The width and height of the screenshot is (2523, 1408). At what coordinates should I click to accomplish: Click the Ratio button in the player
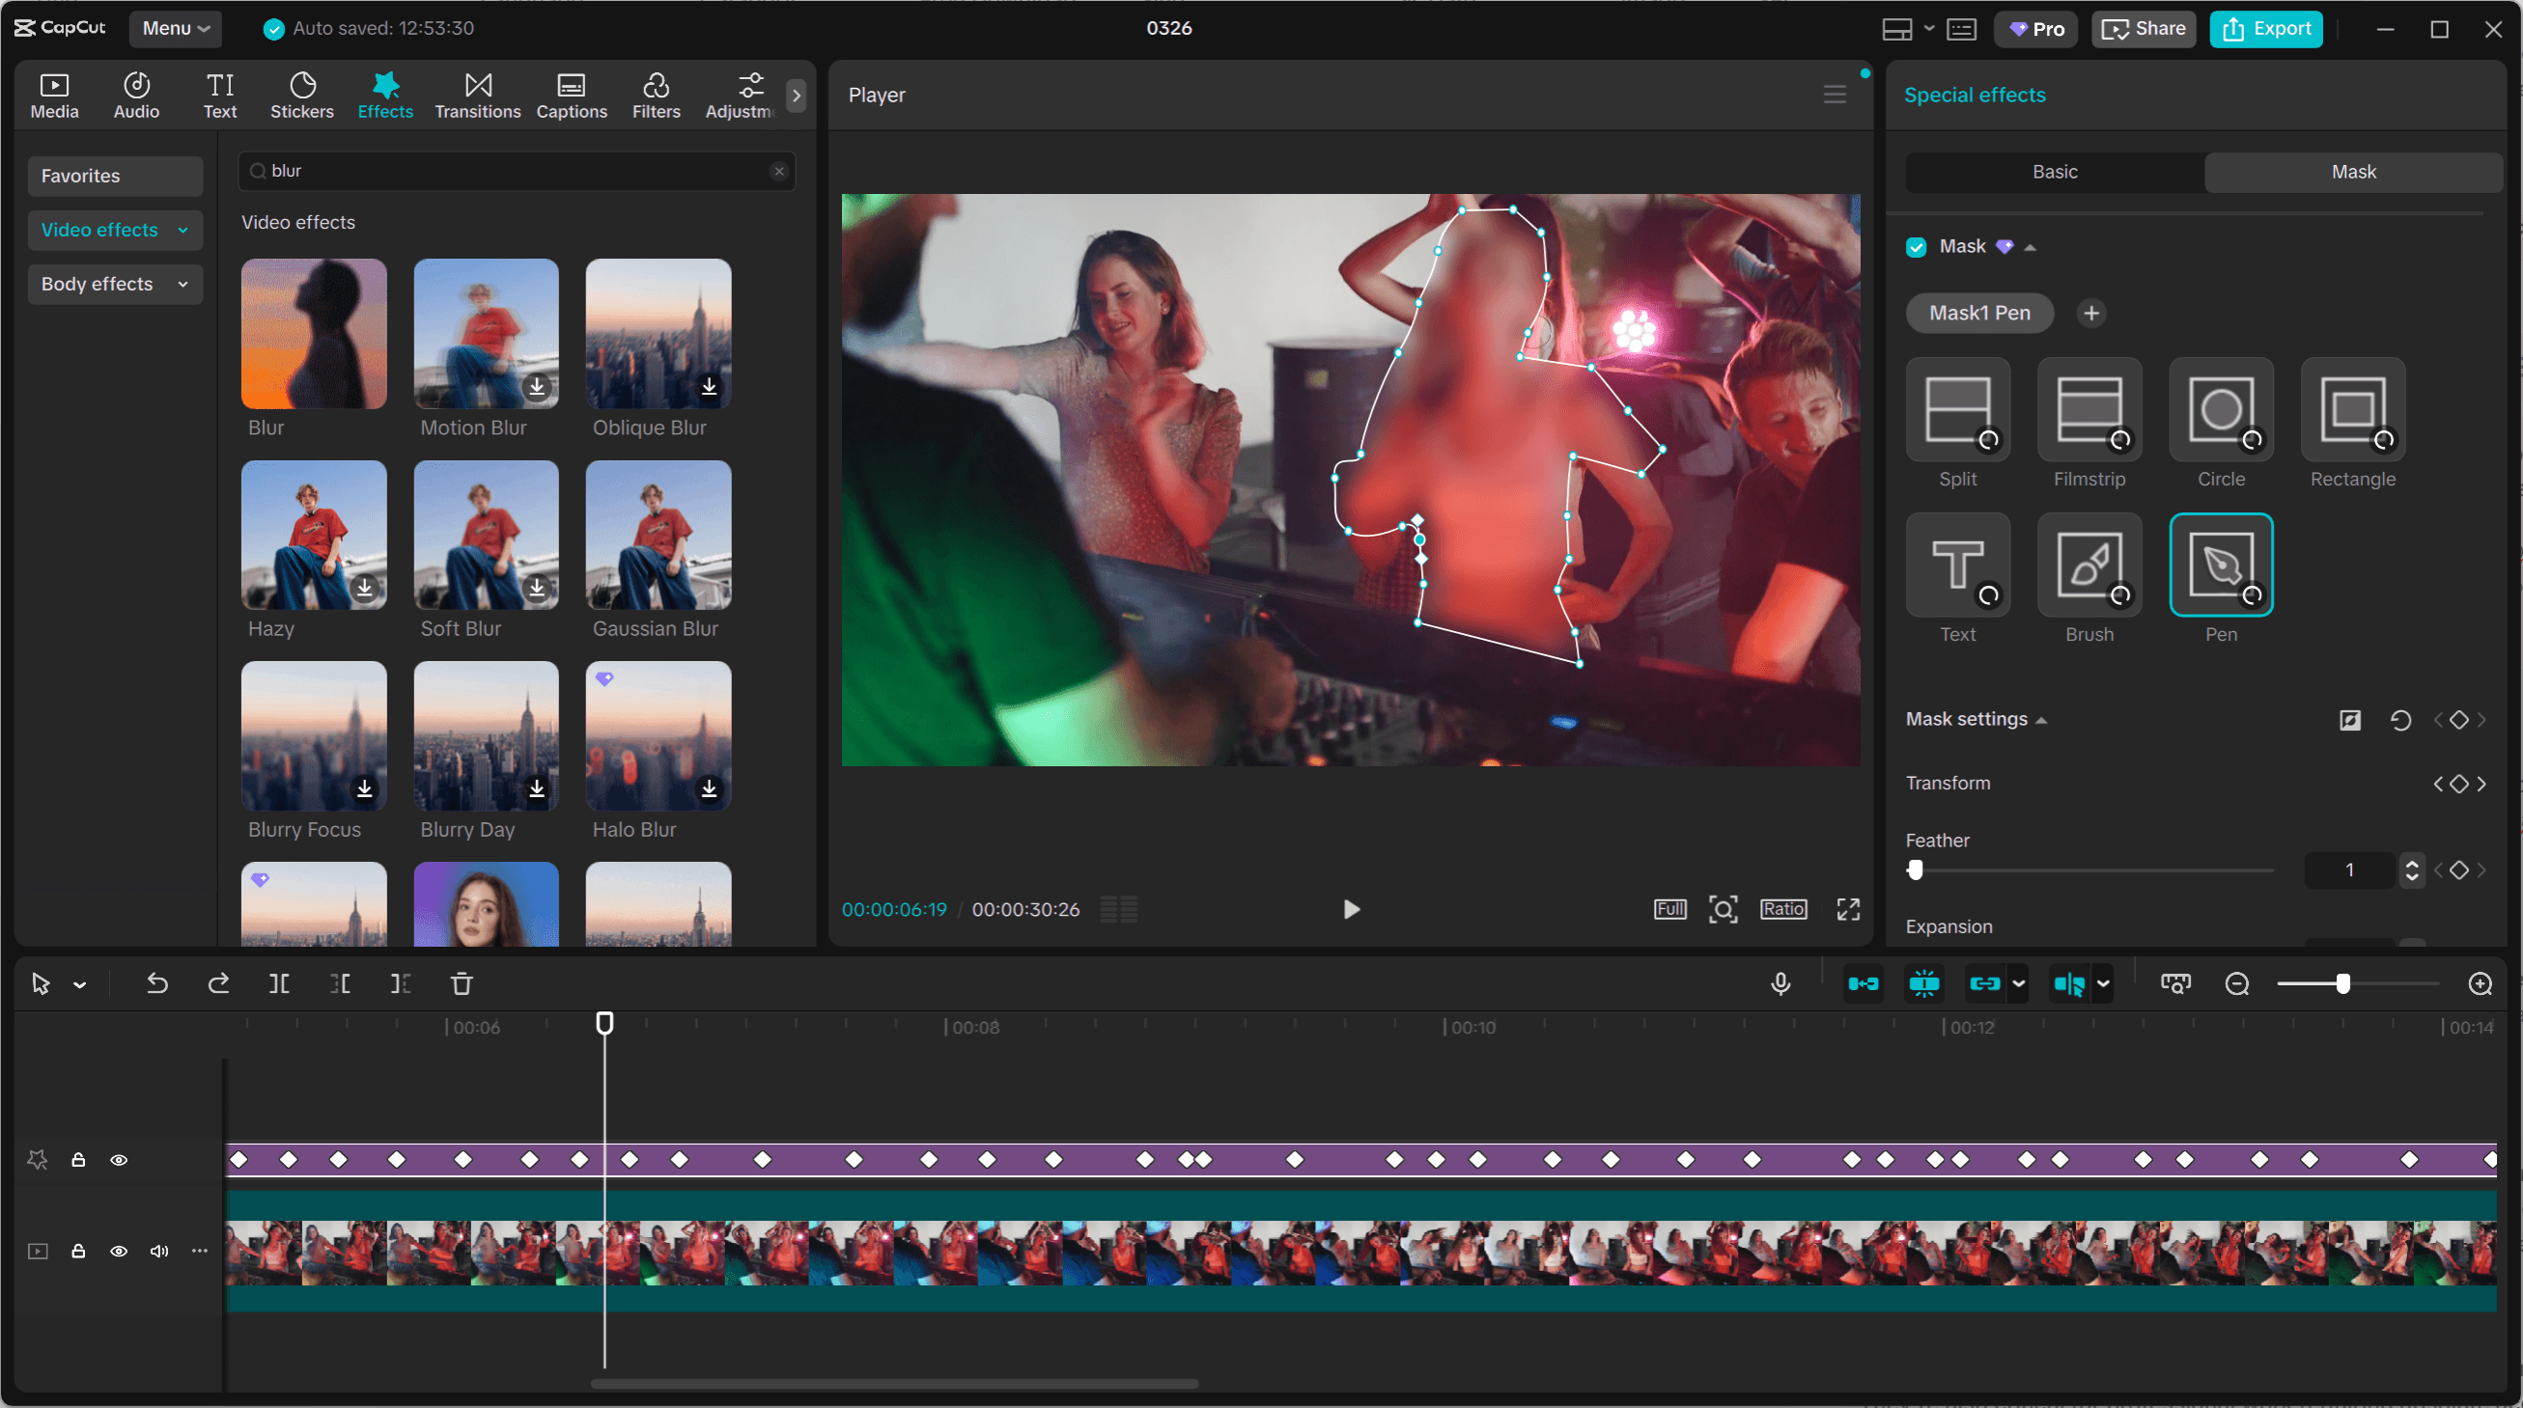click(x=1782, y=909)
